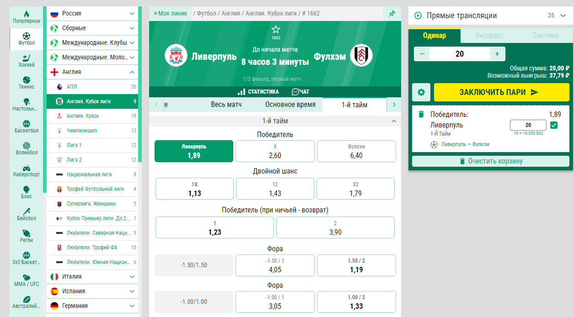Screen dimensions: 574x317
Task: Switch to the Система bet tab
Action: 545,36
